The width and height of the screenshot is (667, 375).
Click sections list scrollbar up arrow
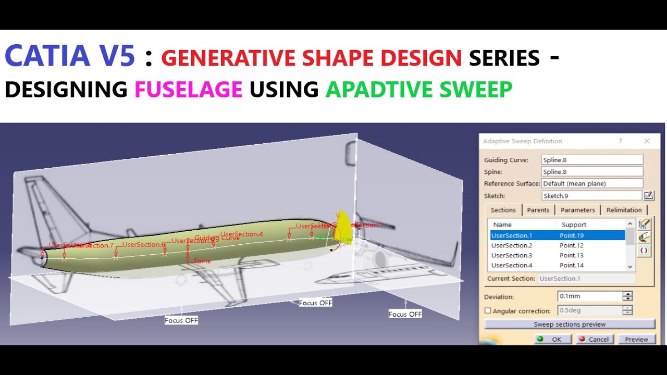point(630,224)
